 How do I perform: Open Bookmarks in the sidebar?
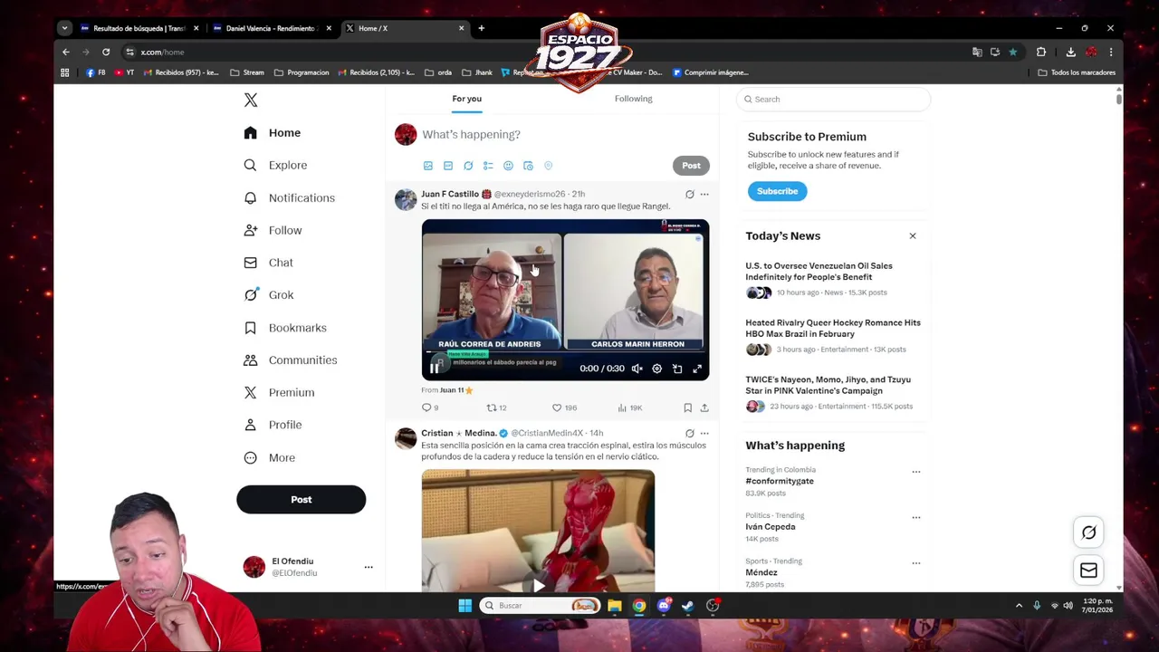pyautogui.click(x=285, y=327)
